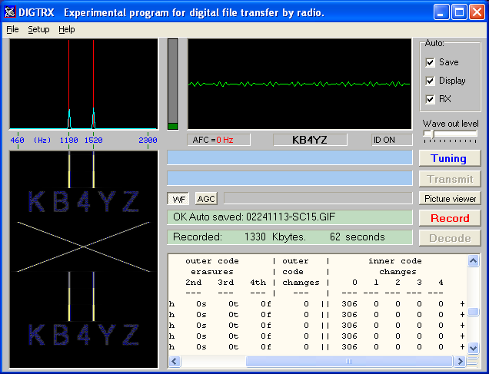The image size is (489, 374).
Task: Open the Picture viewer
Action: tap(450, 198)
